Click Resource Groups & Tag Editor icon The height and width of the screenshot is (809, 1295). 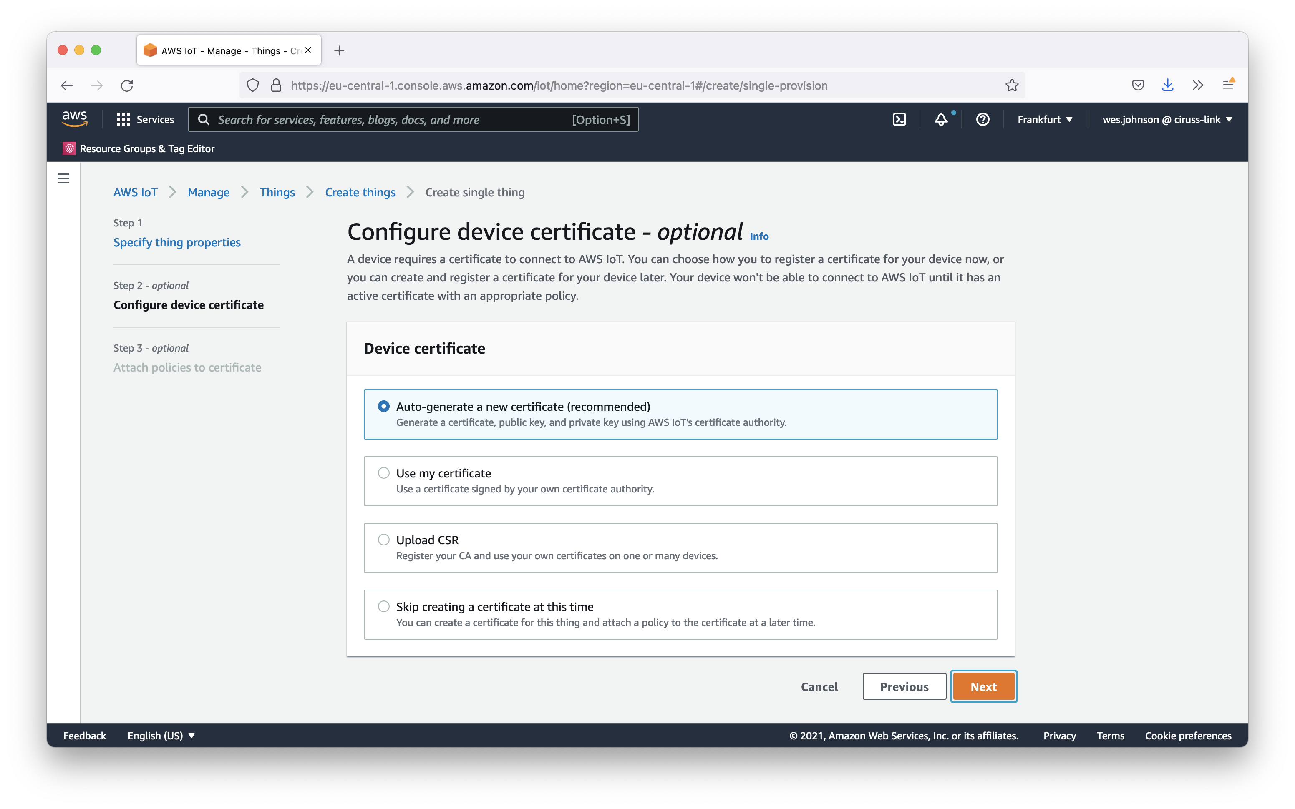[x=69, y=149]
